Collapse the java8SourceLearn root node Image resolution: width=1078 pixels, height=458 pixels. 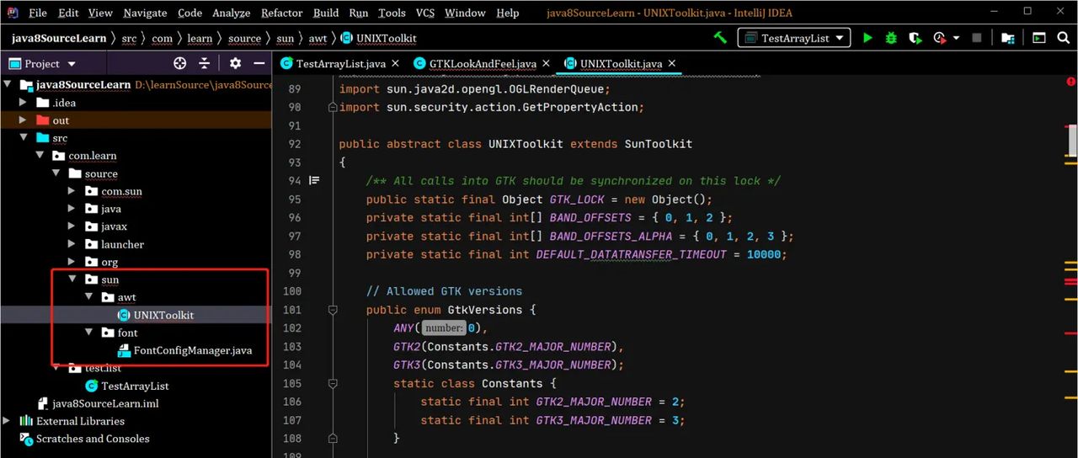[8, 84]
